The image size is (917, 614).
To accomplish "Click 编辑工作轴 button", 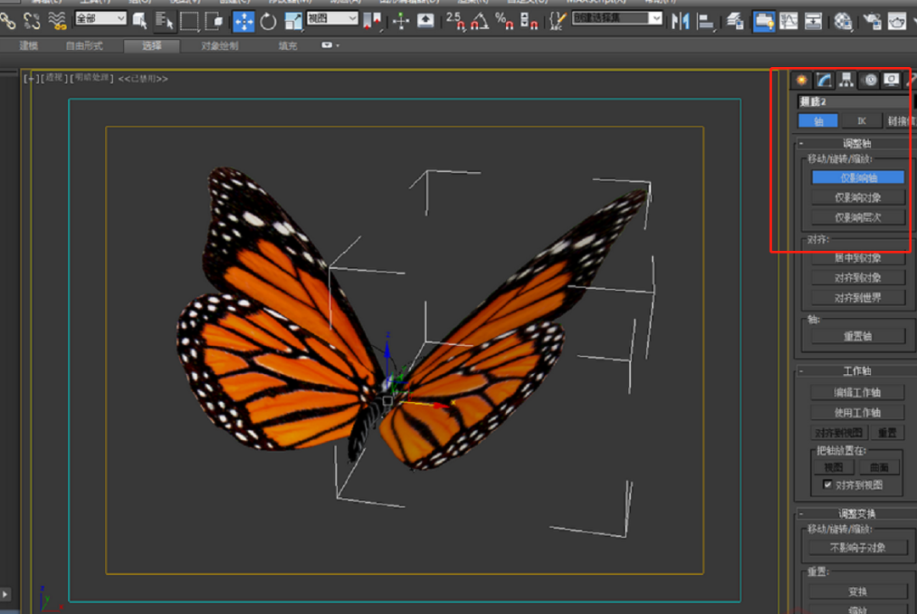I will [x=858, y=393].
